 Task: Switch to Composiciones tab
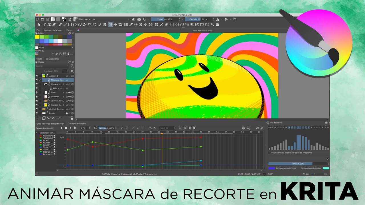tap(52, 59)
